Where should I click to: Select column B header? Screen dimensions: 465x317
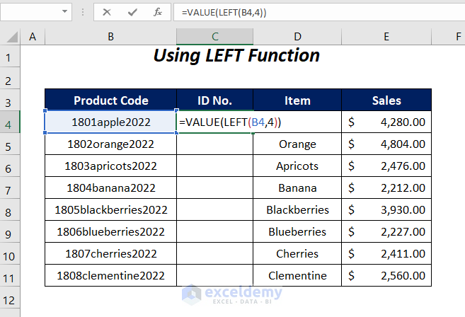click(110, 37)
